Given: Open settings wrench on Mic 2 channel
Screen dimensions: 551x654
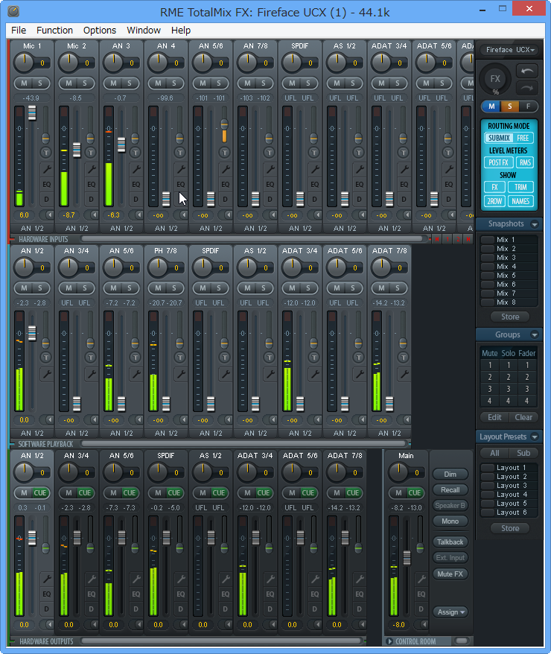Looking at the screenshot, I should pos(91,169).
